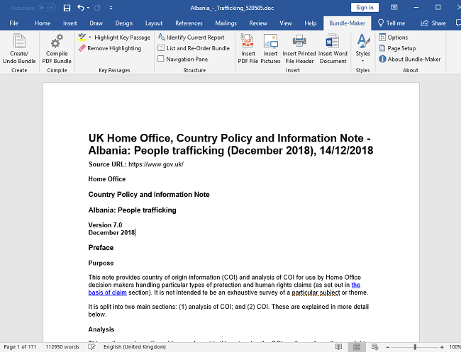The height and width of the screenshot is (352, 461).
Task: Click Insert Printed File Header icon
Action: (299, 41)
